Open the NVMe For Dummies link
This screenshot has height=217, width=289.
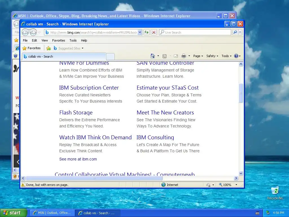(x=84, y=63)
